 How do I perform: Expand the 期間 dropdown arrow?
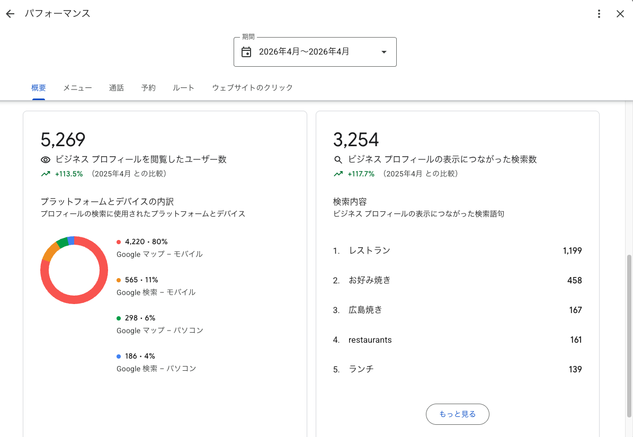coord(384,52)
